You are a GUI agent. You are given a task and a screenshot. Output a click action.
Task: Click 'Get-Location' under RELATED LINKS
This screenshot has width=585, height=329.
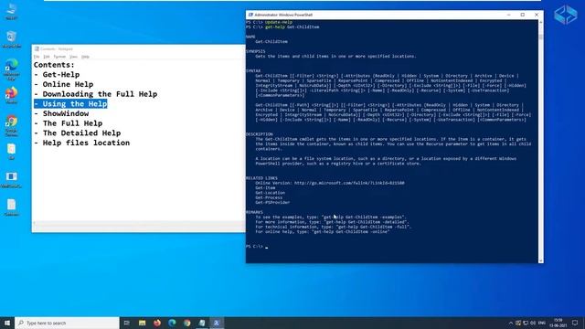coord(271,193)
